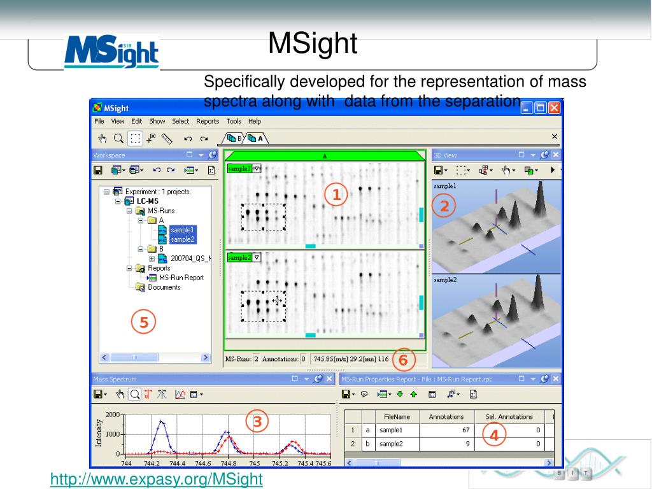Collapse the LC-MS project node
652x489 pixels.
point(118,201)
